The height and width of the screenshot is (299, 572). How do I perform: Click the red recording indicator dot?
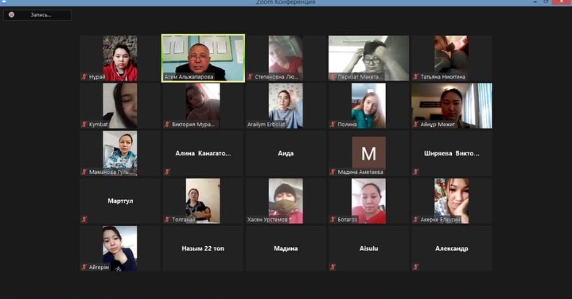[12, 15]
